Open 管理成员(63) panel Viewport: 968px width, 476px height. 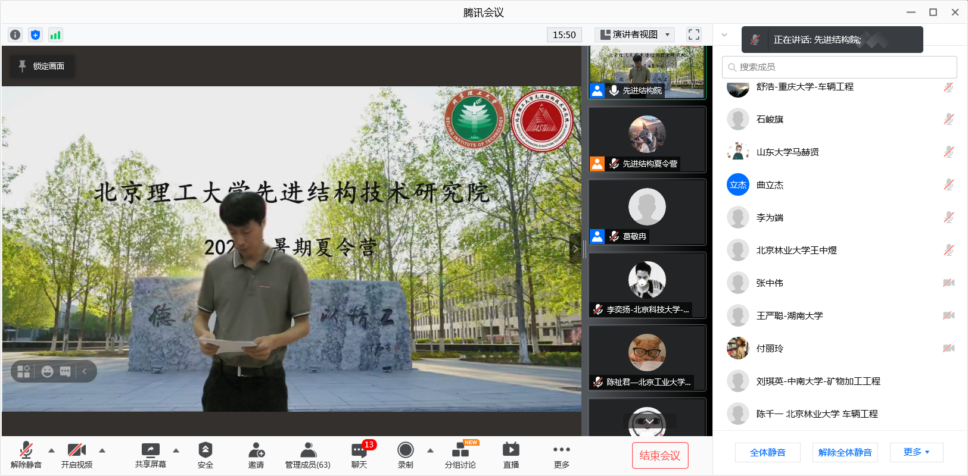coord(307,455)
